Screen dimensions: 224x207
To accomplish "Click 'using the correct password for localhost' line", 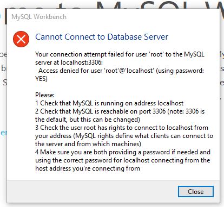I will 123,160.
